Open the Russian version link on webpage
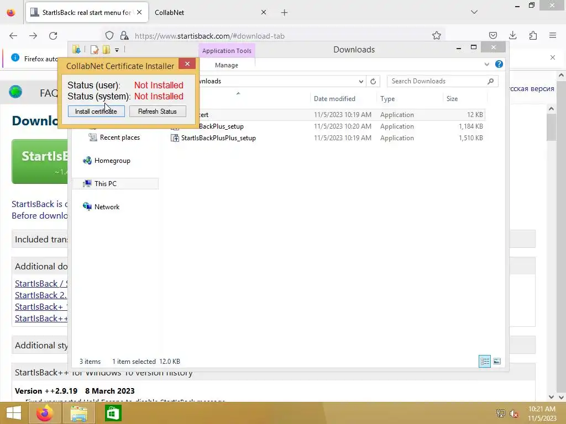 tap(531, 89)
